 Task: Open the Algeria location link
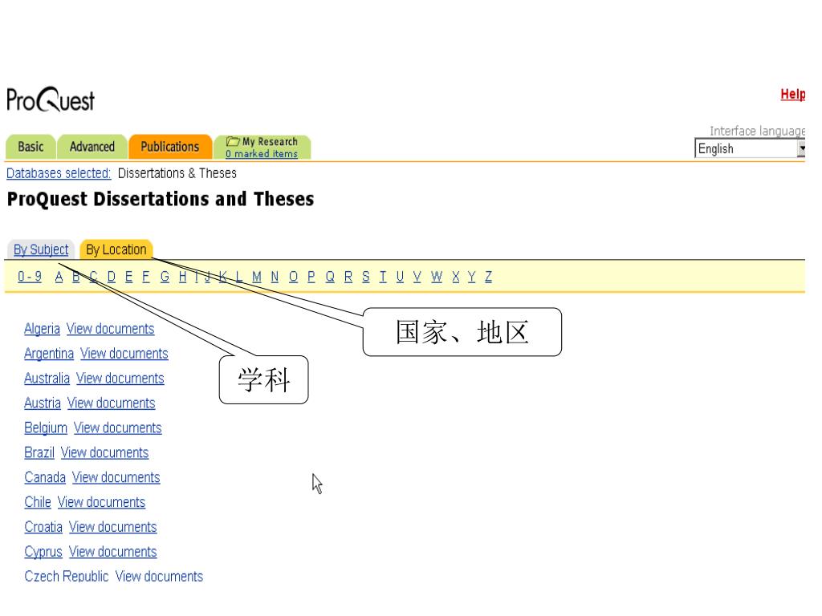[x=42, y=329]
